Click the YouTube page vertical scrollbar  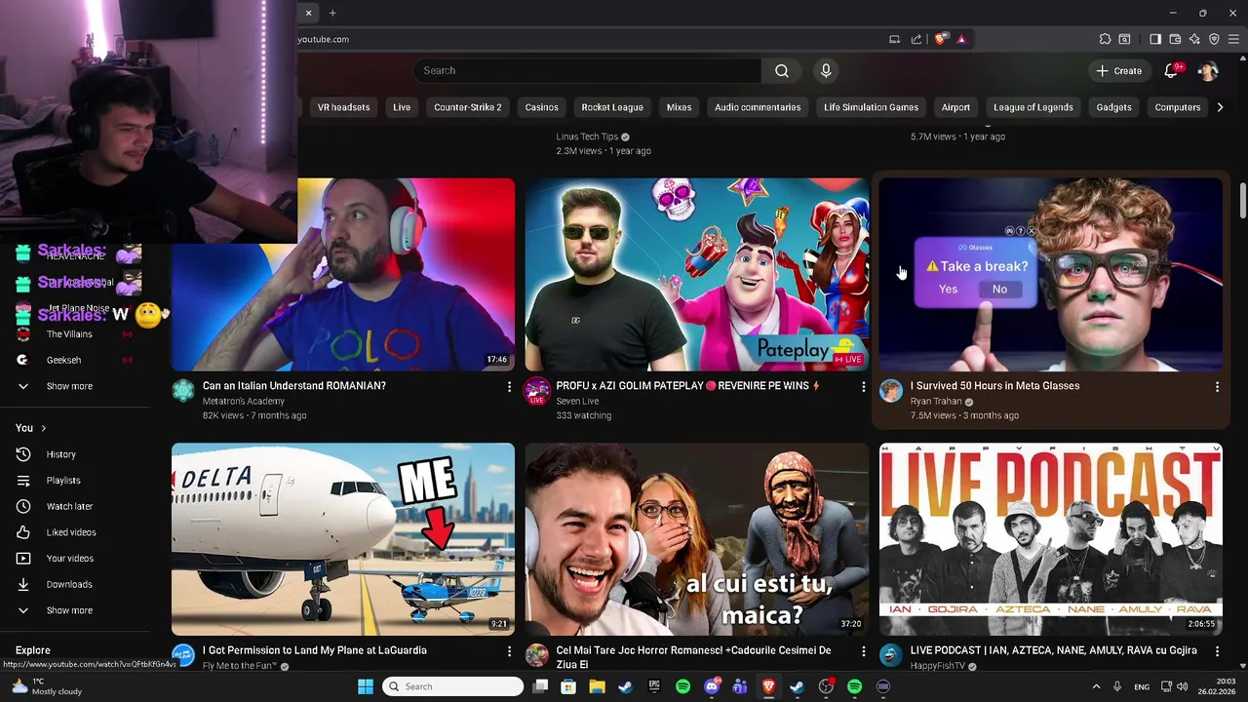click(x=1242, y=200)
